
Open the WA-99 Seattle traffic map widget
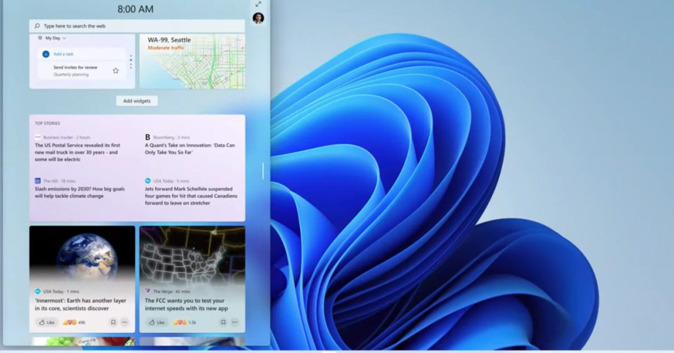click(192, 61)
